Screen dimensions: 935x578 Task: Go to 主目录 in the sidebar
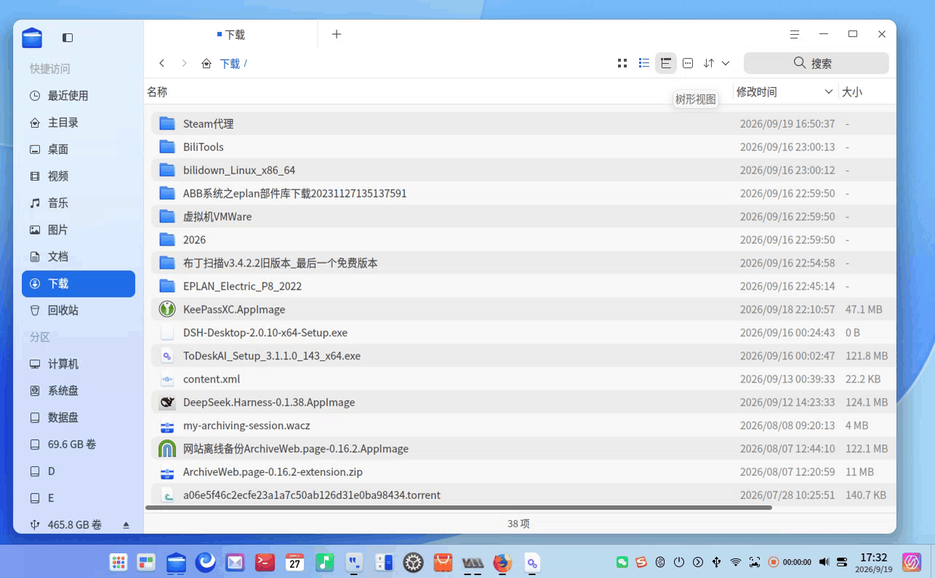79,123
